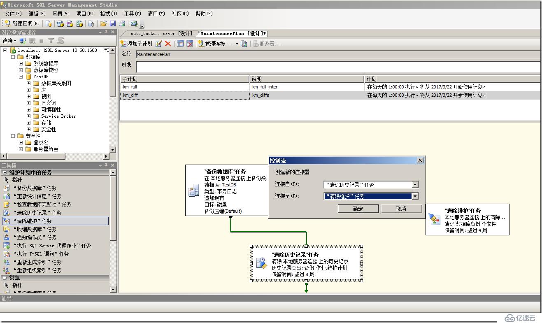Collapse the 常规 toolbox section
Screen dimensions: 542x323
(x=5, y=278)
